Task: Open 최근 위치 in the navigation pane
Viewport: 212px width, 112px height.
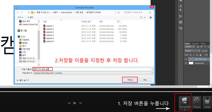Action: tap(25, 21)
